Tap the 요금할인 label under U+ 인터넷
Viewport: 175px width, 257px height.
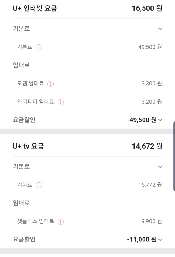tap(24, 120)
